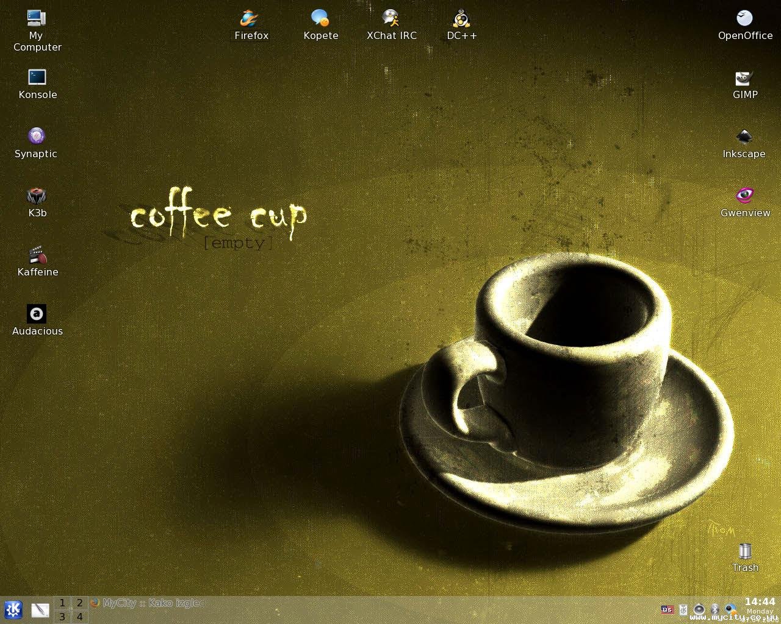Screen dimensions: 781x624
Task: Start the K3b disc burner icon
Action: click(x=37, y=196)
